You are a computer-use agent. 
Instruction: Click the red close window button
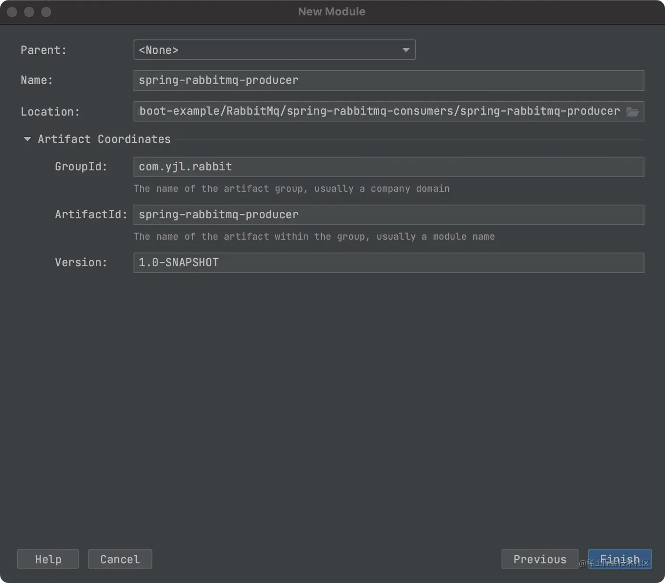(x=12, y=12)
